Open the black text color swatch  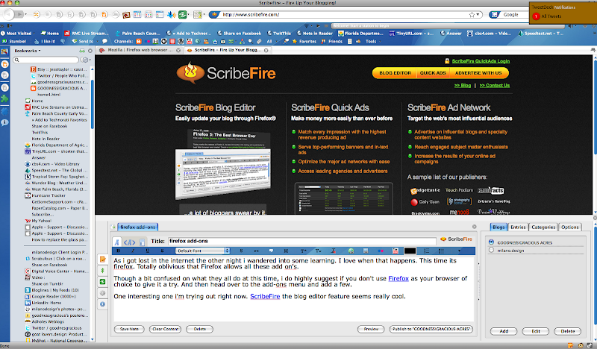410,251
